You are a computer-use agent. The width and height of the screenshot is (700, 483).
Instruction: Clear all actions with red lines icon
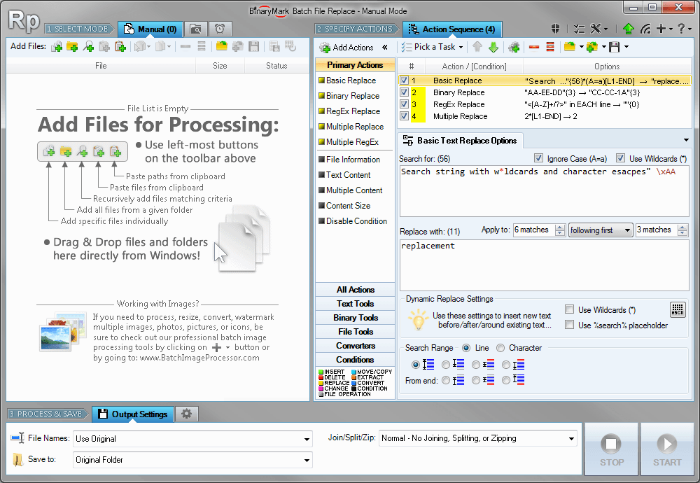pos(550,47)
